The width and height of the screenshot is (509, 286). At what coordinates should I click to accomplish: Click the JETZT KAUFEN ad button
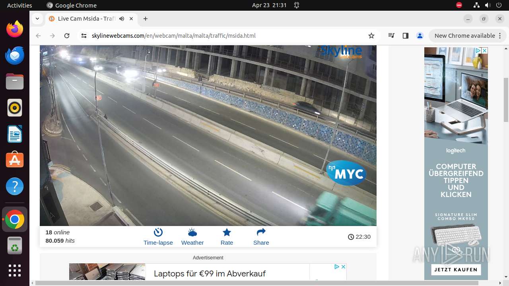(x=456, y=270)
